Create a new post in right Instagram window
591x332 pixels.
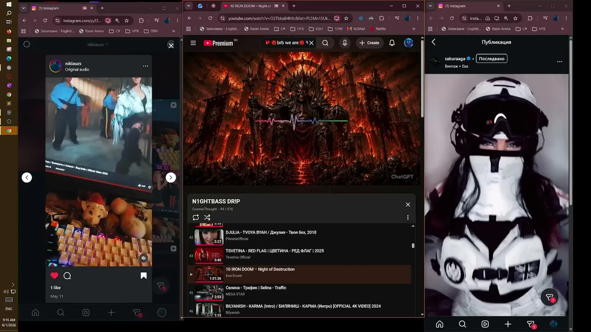pos(508,324)
